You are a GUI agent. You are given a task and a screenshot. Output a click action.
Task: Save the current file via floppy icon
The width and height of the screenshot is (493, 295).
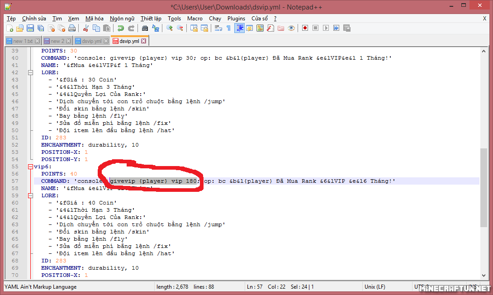(x=30, y=29)
